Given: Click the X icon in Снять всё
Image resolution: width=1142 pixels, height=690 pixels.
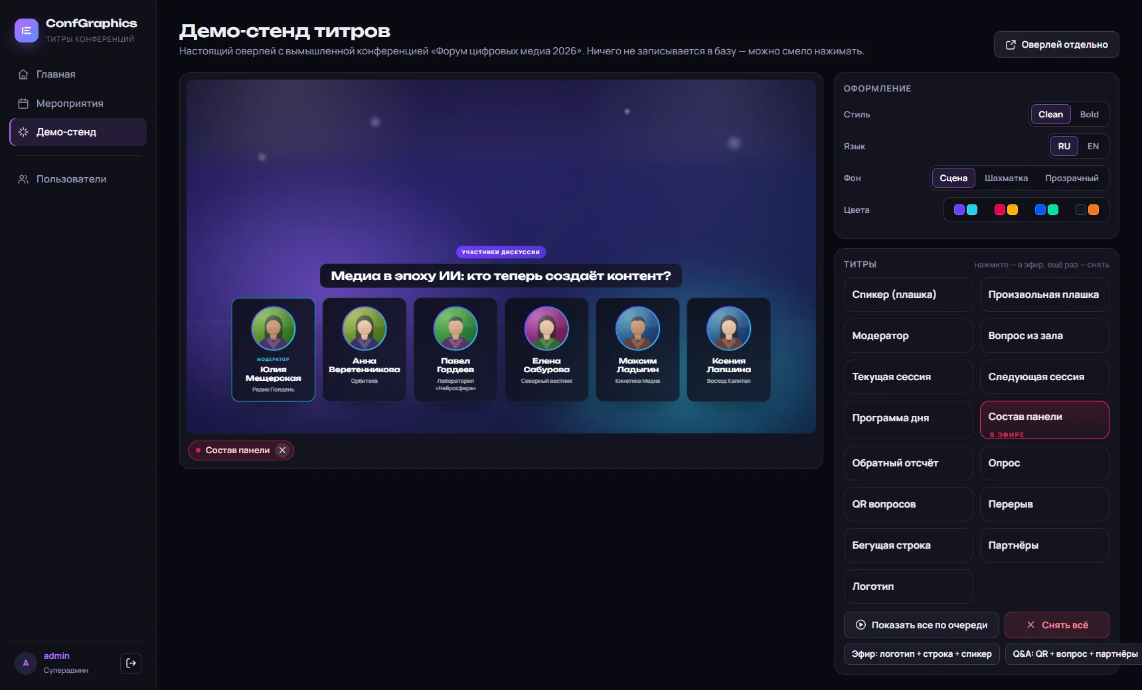Looking at the screenshot, I should click(x=1030, y=625).
